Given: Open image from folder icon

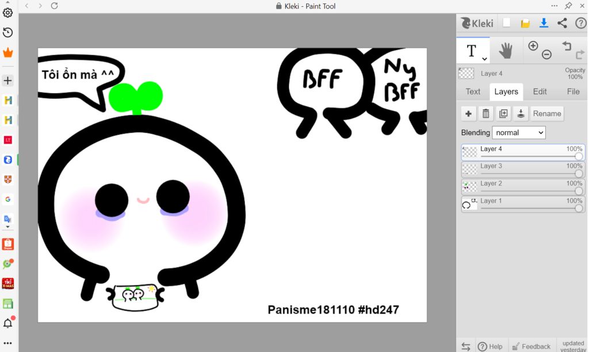Looking at the screenshot, I should [x=525, y=23].
